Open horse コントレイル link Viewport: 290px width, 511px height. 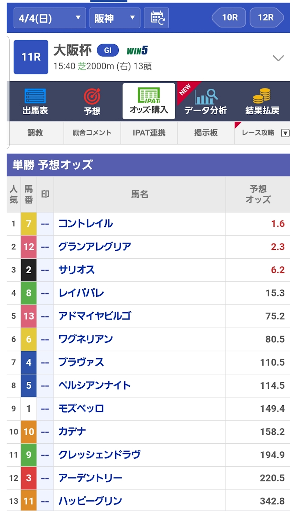pyautogui.click(x=86, y=224)
